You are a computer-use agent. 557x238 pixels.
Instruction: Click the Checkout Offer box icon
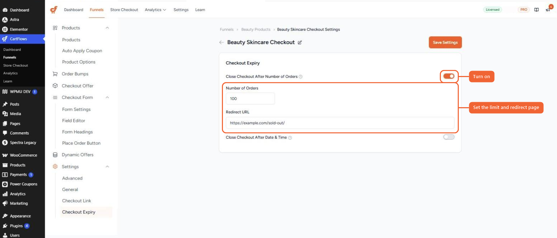coord(55,86)
